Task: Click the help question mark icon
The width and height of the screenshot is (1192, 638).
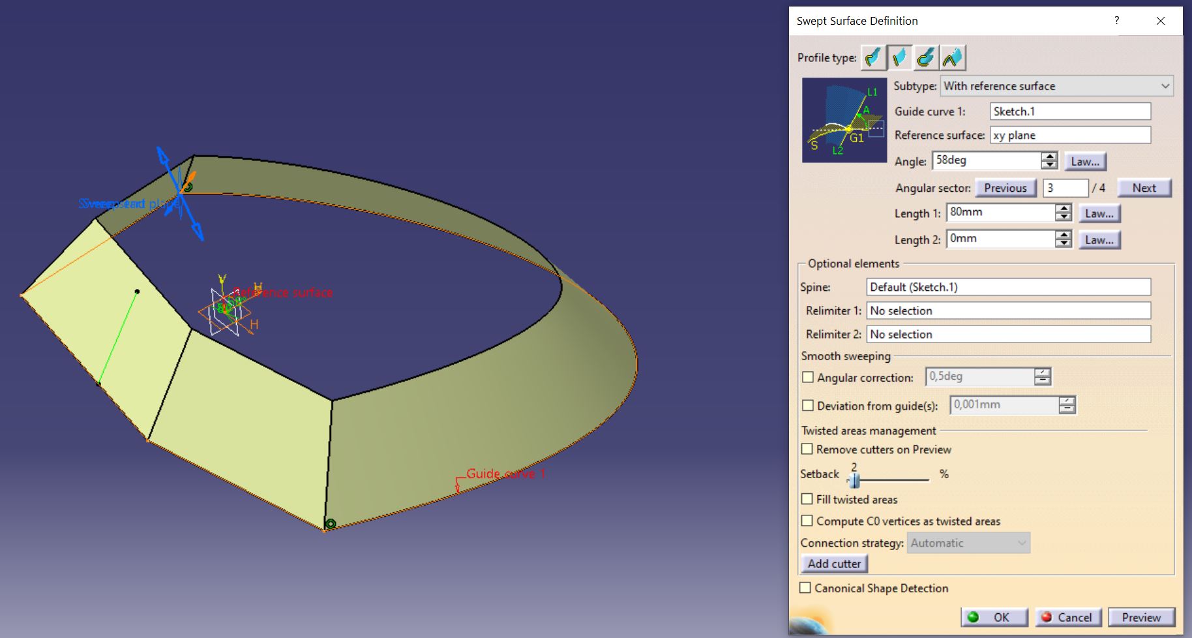Action: [x=1117, y=21]
